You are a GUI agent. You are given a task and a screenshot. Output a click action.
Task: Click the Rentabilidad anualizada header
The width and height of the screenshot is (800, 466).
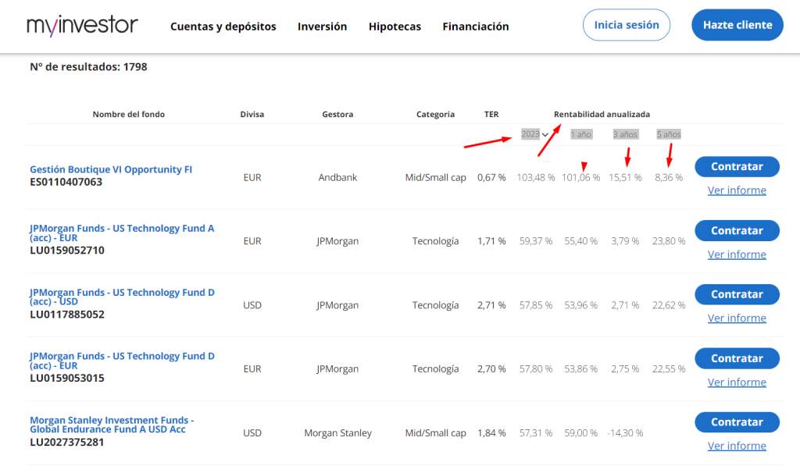[x=602, y=114]
